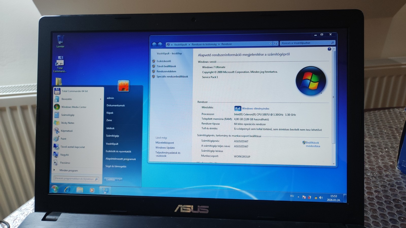Open Képmetsző snipping tool from Start menu

pyautogui.click(x=78, y=131)
